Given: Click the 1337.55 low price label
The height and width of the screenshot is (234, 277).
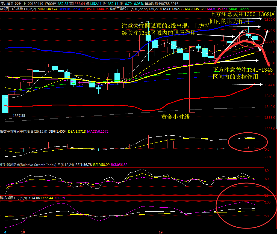Looking at the screenshot, I should tap(19, 116).
